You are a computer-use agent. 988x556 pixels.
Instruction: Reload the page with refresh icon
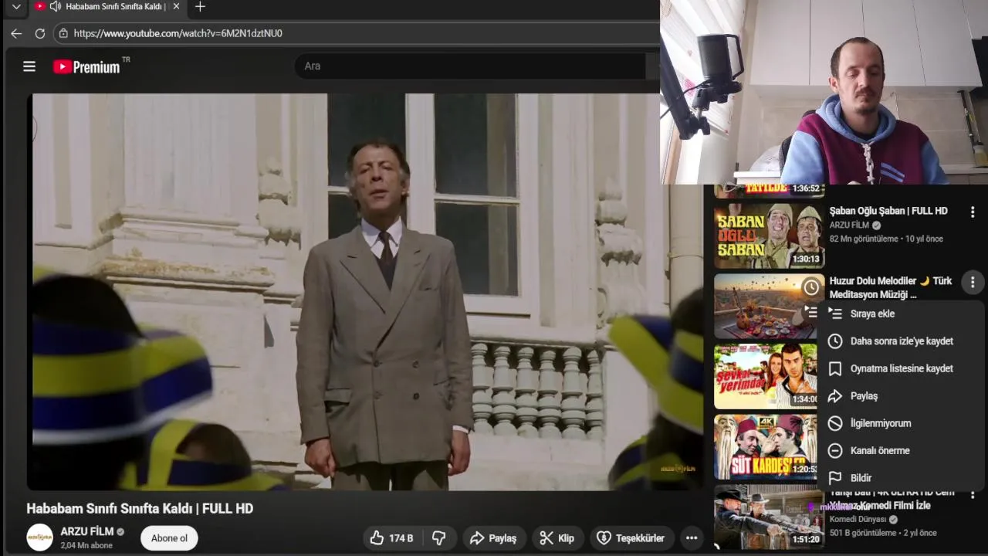(40, 33)
